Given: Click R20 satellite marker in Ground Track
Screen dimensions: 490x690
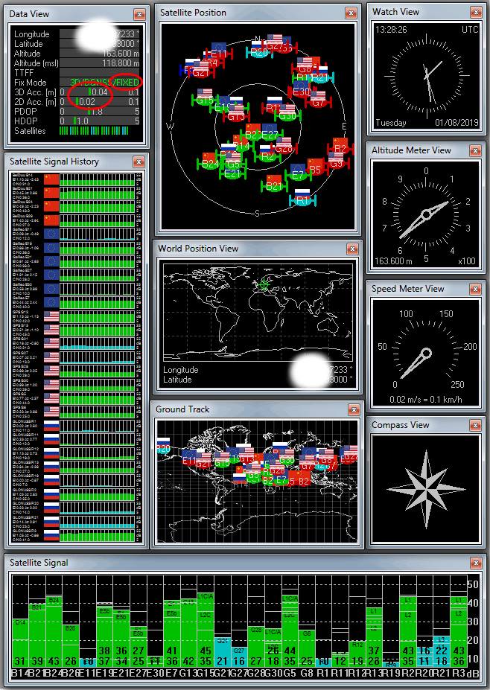Looking at the screenshot, I should pos(163,449).
